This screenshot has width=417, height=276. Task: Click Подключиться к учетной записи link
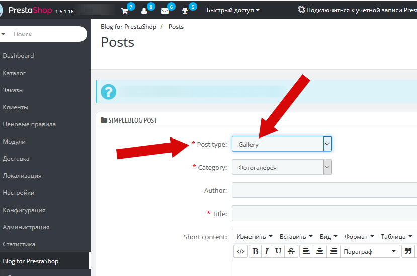tap(362, 10)
